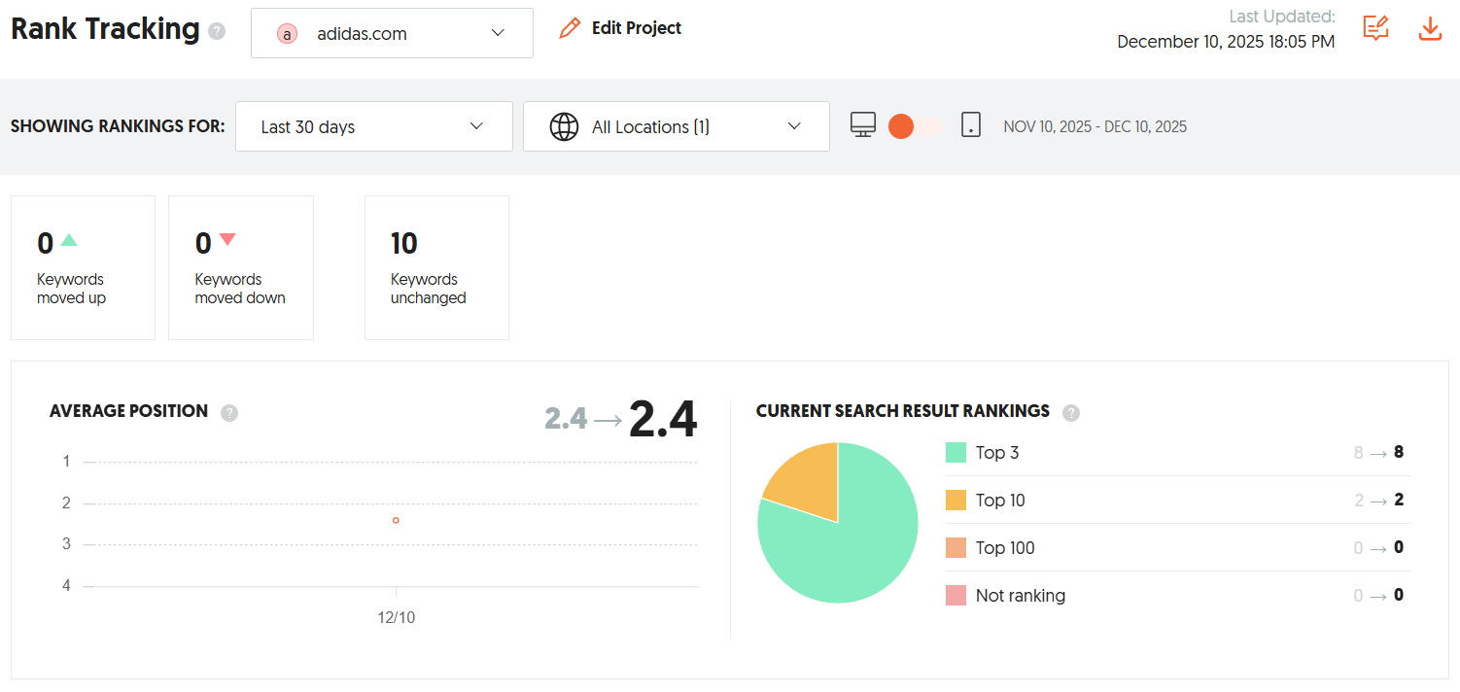The image size is (1460, 692).
Task: Click the Current Search Result Rankings help icon
Action: [x=1071, y=412]
